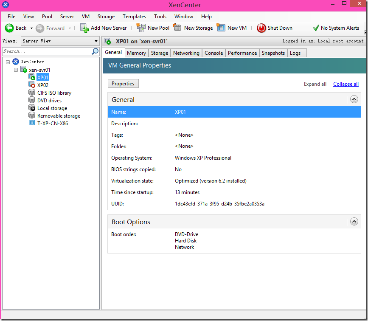368x321 pixels.
Task: Click the Add New Server icon
Action: tap(84, 28)
